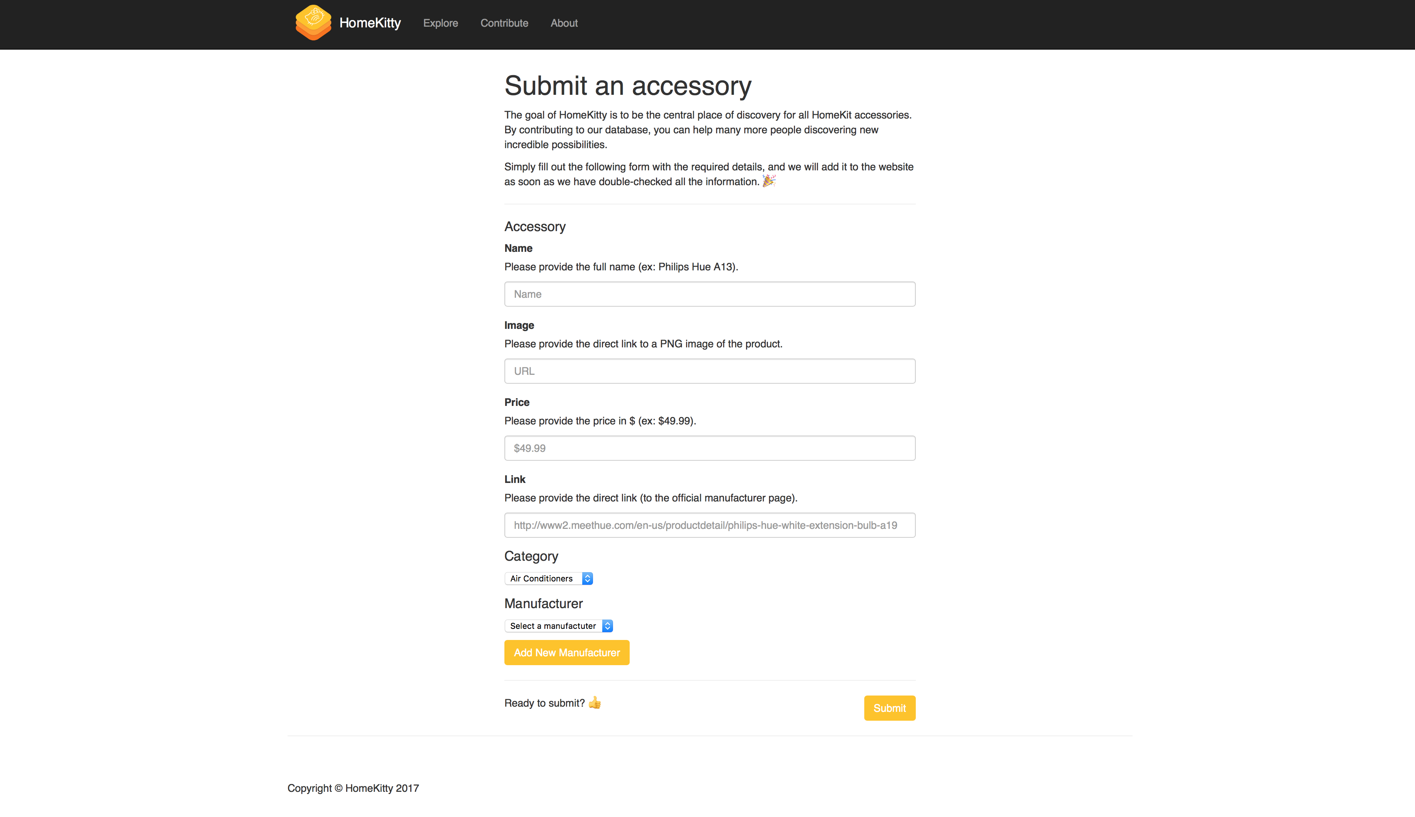Click the HomeKitty orange logo icon
Viewport: 1415px width, 817px height.
pos(313,23)
